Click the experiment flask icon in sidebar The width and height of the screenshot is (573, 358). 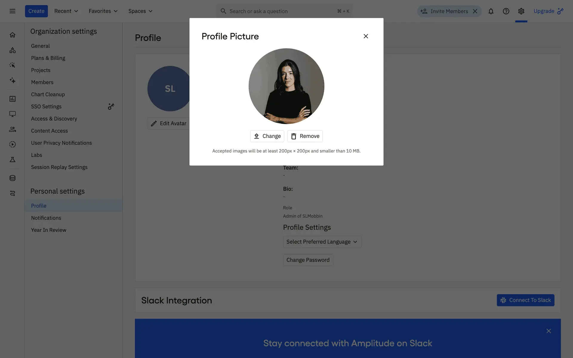[12, 160]
